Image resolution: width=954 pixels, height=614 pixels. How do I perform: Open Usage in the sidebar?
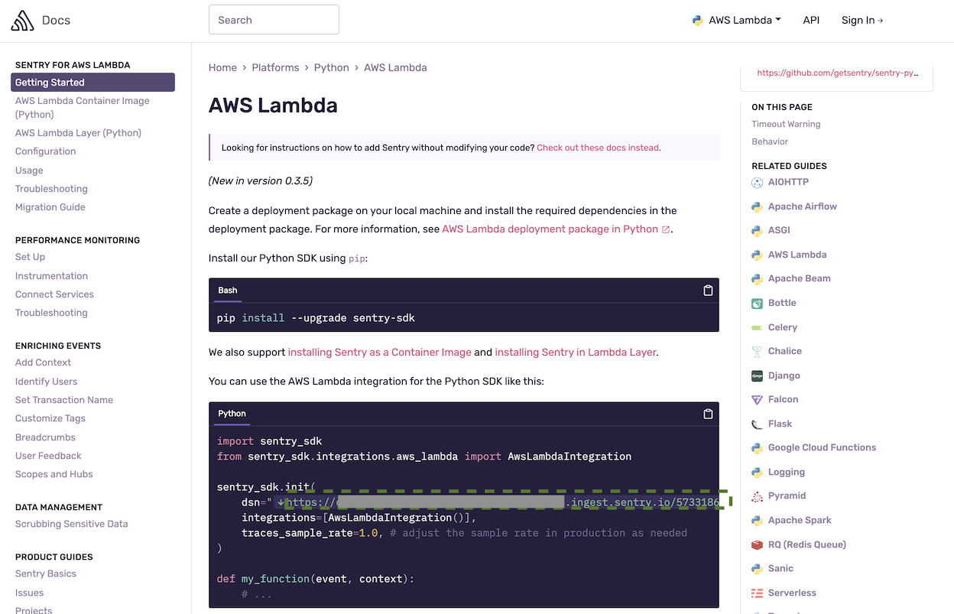29,171
